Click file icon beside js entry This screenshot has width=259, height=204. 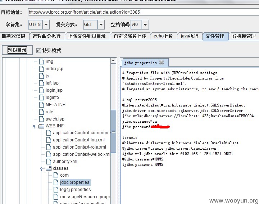click(41, 76)
